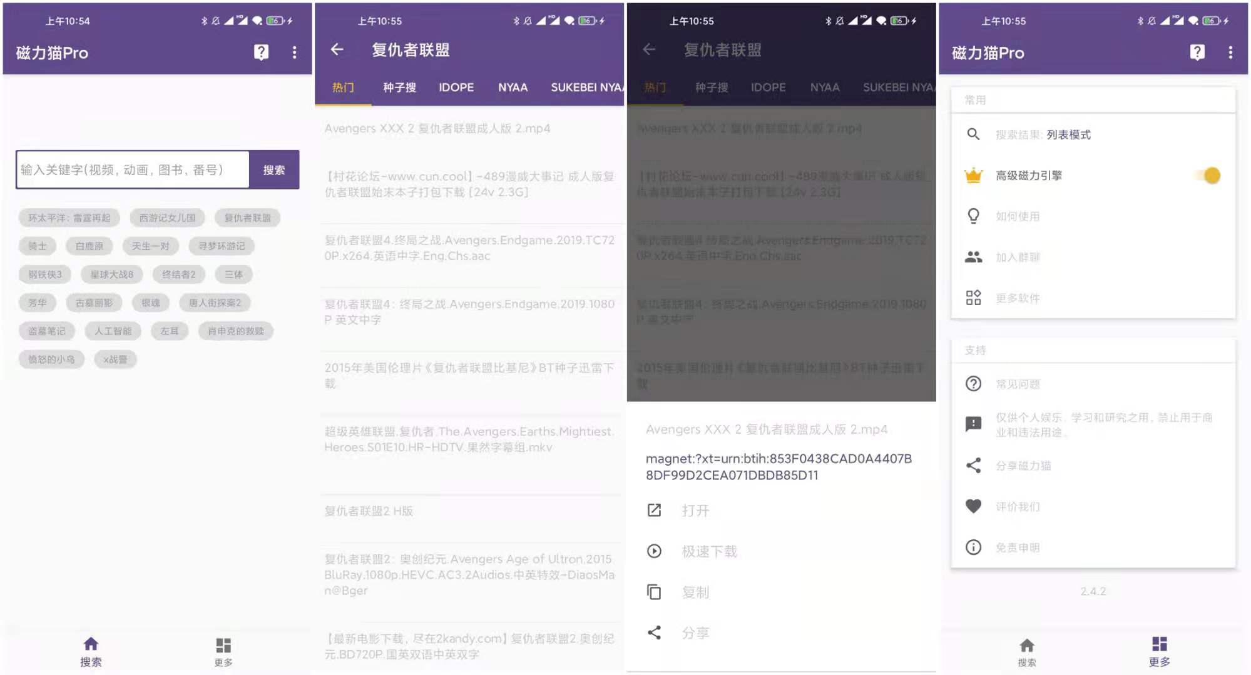Tap the back arrow on 复仇者联盟 results page
The width and height of the screenshot is (1251, 675).
tap(337, 49)
